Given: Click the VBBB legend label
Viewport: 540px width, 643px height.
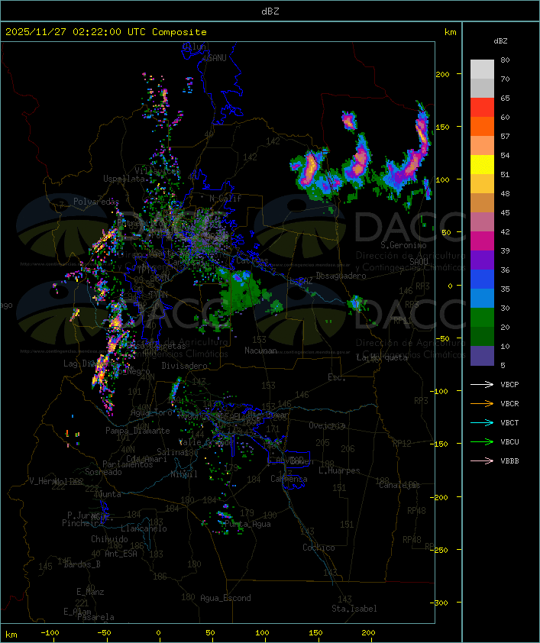Looking at the screenshot, I should (509, 461).
